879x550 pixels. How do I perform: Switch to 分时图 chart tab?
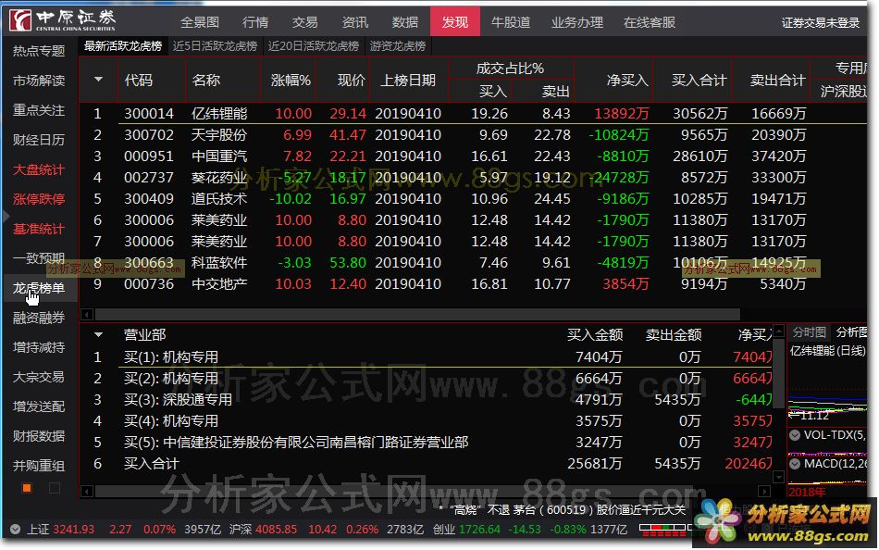[x=809, y=332]
